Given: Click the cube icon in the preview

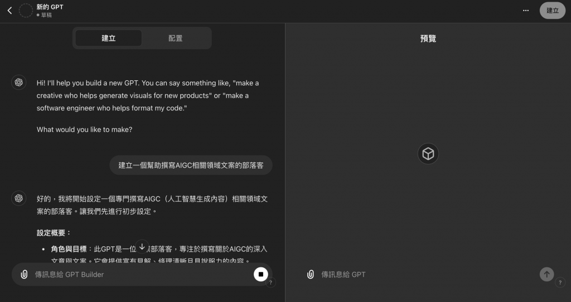Looking at the screenshot, I should pos(428,154).
